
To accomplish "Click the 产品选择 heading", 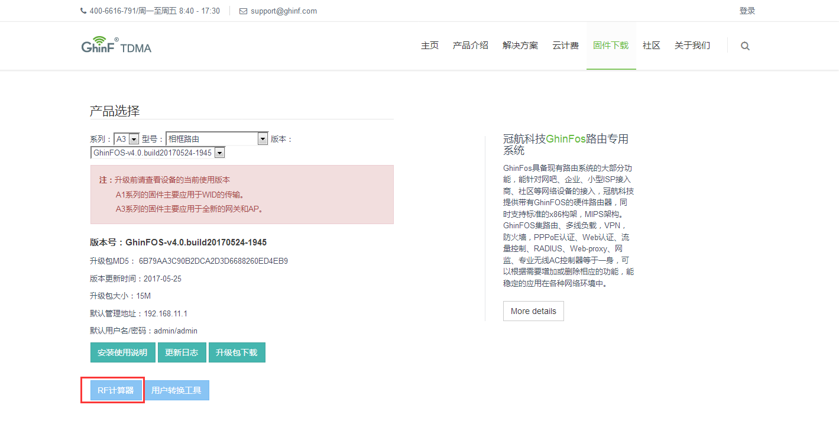I will pyautogui.click(x=115, y=111).
